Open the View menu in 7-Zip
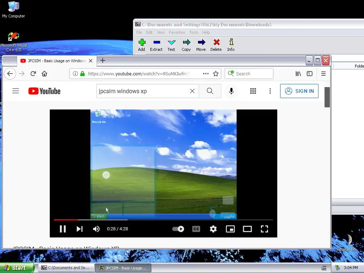This screenshot has width=364, height=273. [161, 32]
